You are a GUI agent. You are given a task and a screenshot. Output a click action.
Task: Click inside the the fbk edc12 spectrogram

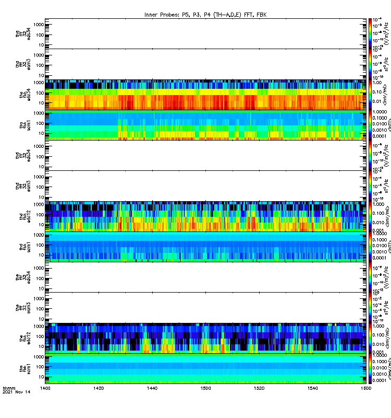pyautogui.click(x=205, y=338)
